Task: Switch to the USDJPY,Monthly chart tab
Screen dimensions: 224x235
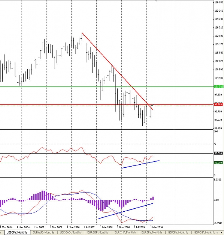Action: [x=17, y=232]
